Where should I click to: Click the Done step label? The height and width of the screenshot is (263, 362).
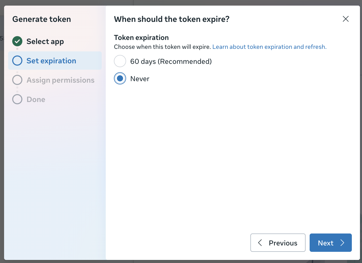[x=36, y=99]
